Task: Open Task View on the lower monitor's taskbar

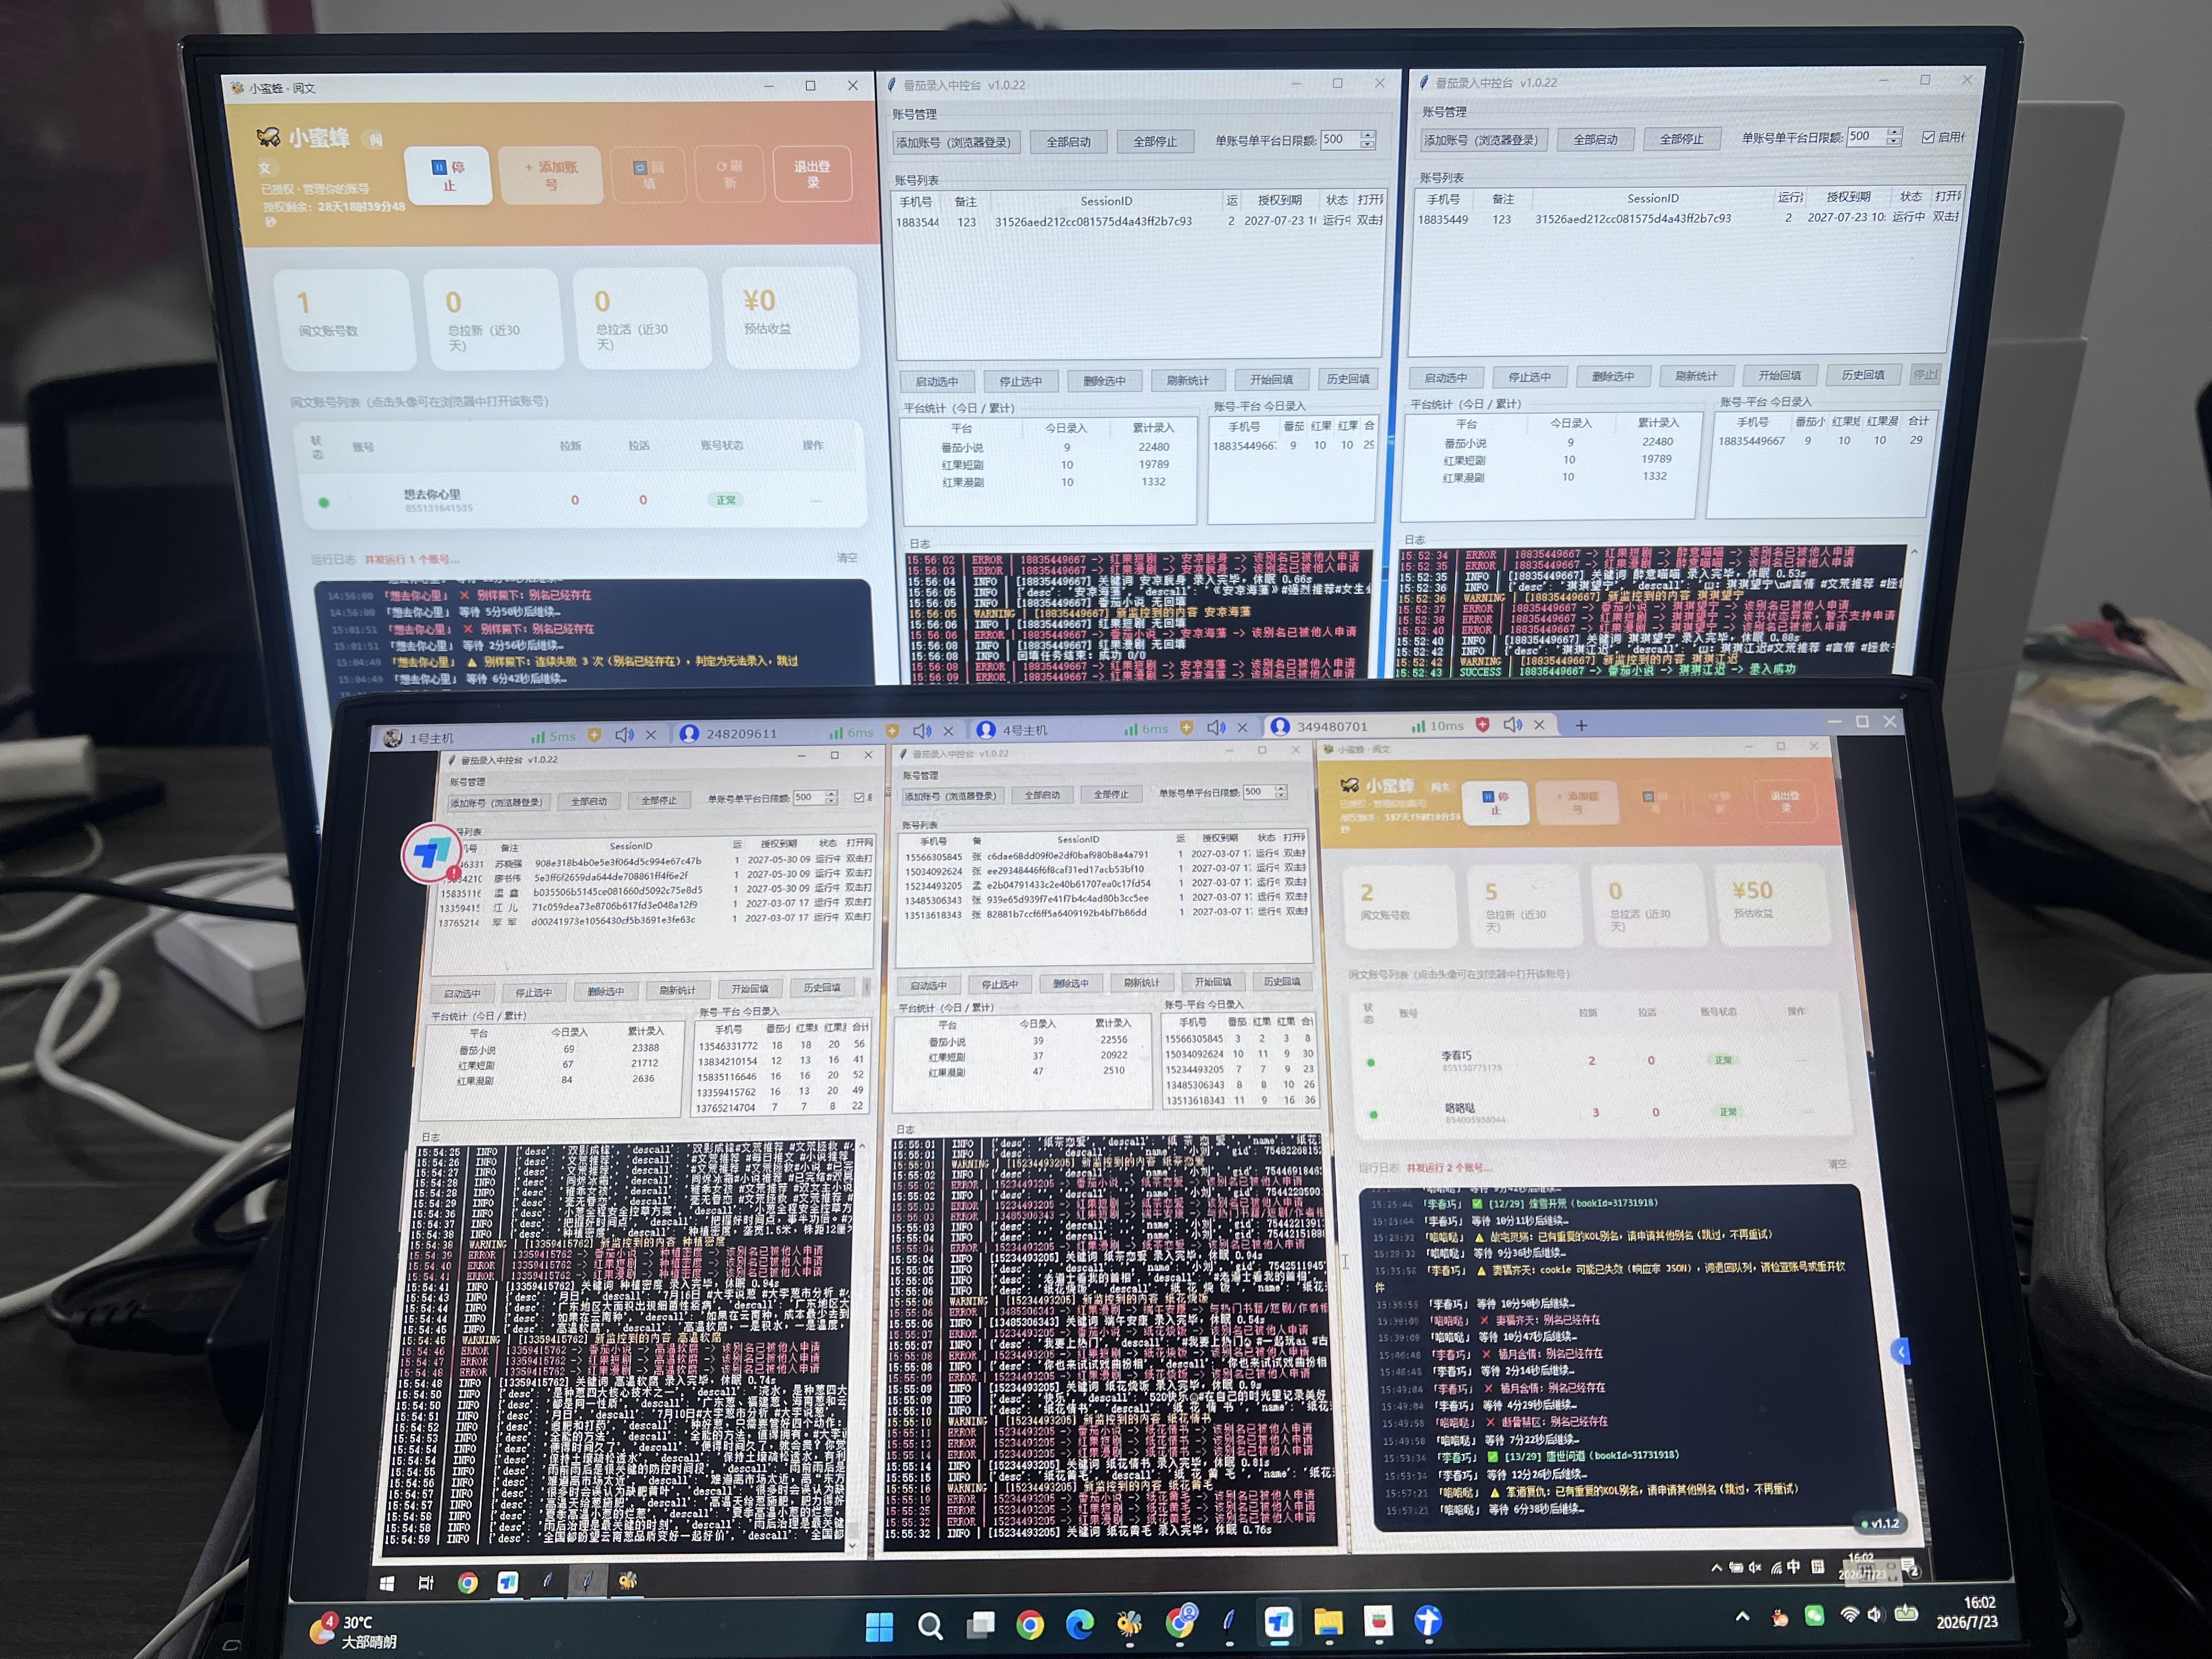Action: coord(980,1626)
